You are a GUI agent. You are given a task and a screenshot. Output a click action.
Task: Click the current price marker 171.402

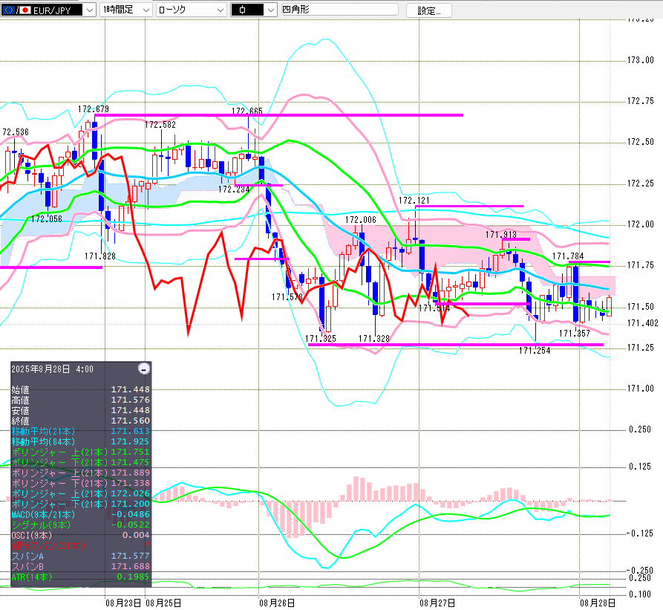tap(643, 323)
